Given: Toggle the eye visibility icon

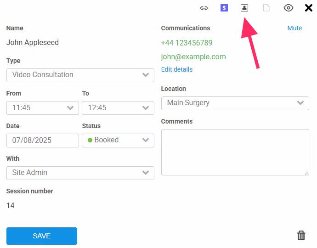Looking at the screenshot, I should pyautogui.click(x=289, y=8).
